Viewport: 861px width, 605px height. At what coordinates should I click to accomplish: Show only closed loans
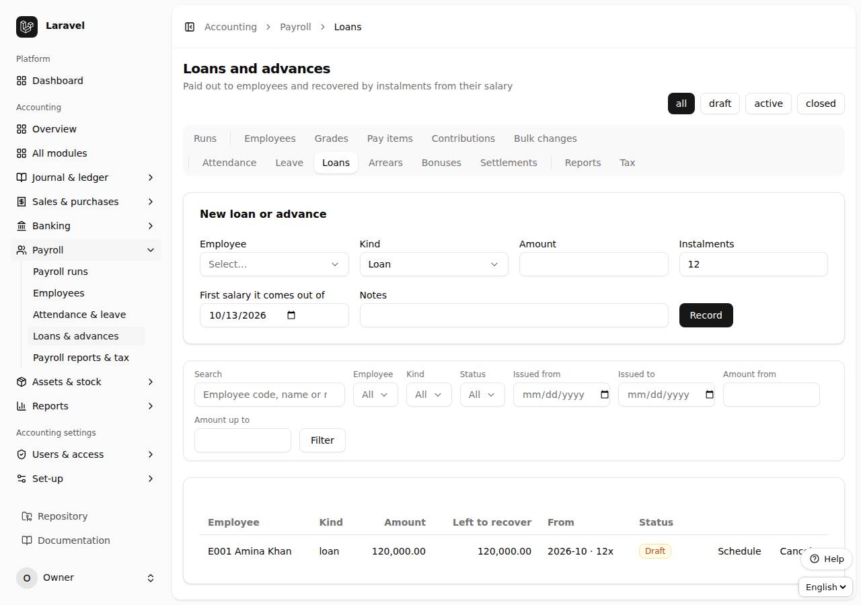click(821, 104)
